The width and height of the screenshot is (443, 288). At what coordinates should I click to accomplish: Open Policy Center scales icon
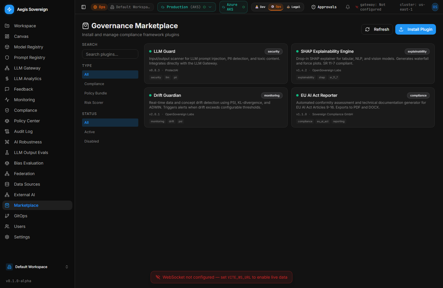click(7, 121)
